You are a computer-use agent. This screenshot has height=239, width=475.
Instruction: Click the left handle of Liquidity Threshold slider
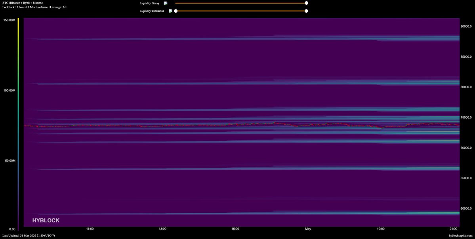point(176,11)
